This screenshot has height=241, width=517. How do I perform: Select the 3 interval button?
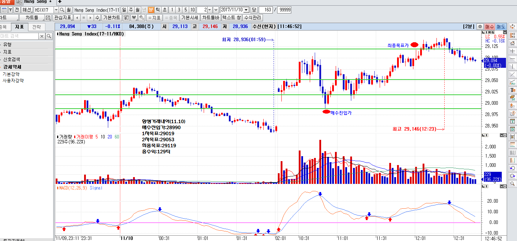(179, 10)
